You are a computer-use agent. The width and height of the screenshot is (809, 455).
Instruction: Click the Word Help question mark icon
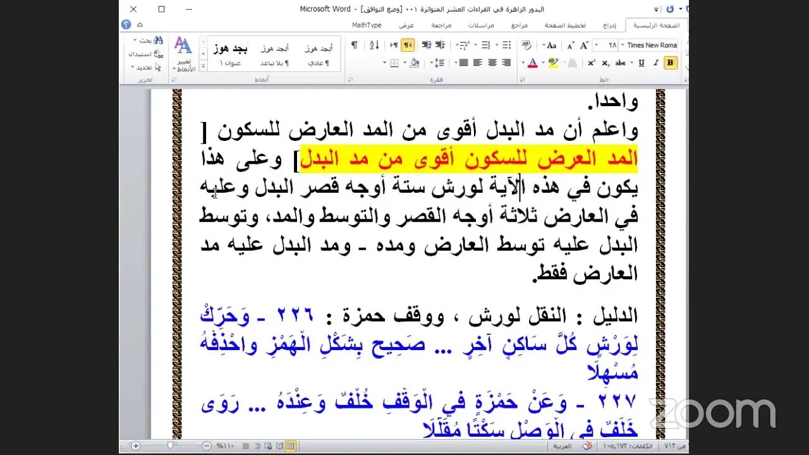coord(126,25)
